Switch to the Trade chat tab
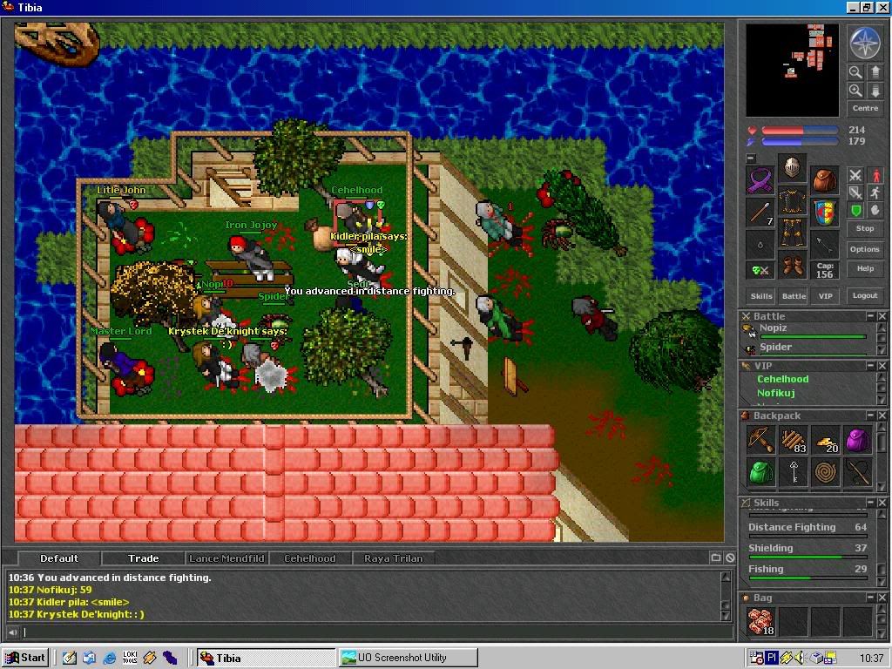Image resolution: width=892 pixels, height=669 pixels. [144, 558]
